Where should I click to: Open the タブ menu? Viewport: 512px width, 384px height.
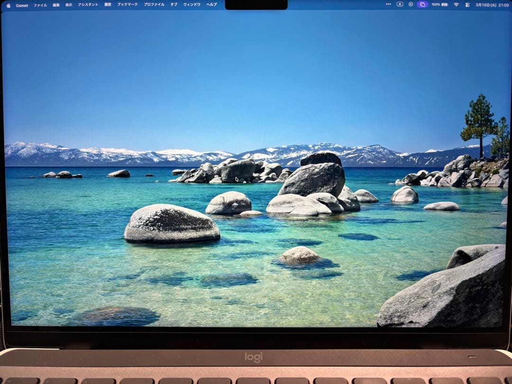(174, 4)
